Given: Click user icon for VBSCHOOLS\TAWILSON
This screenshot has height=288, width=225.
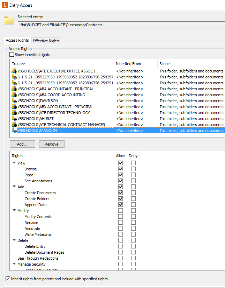Looking at the screenshot, I should pos(14,101).
